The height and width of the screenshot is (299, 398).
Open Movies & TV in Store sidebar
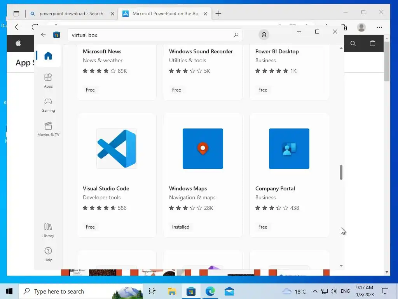pos(48,129)
